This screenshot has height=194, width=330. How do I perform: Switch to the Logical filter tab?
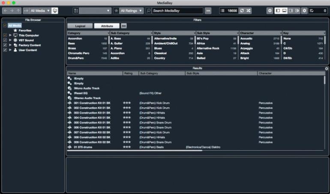pyautogui.click(x=80, y=26)
